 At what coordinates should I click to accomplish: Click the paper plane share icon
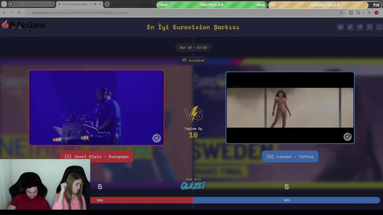coord(360,27)
